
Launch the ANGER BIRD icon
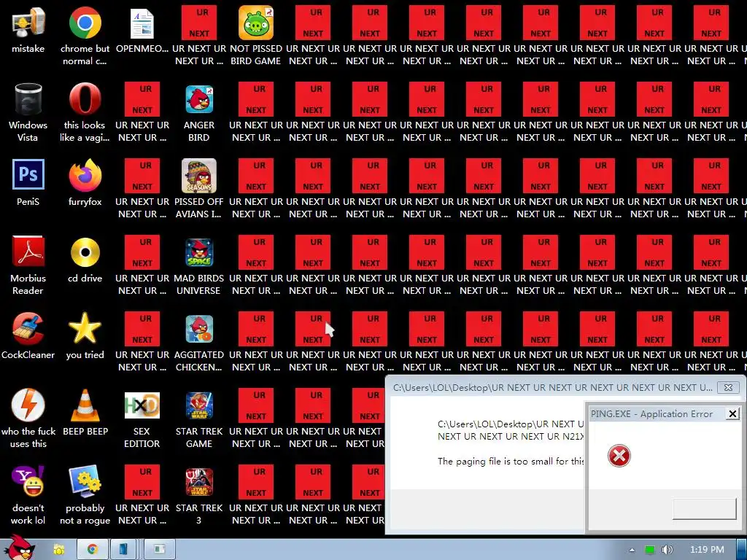click(199, 99)
